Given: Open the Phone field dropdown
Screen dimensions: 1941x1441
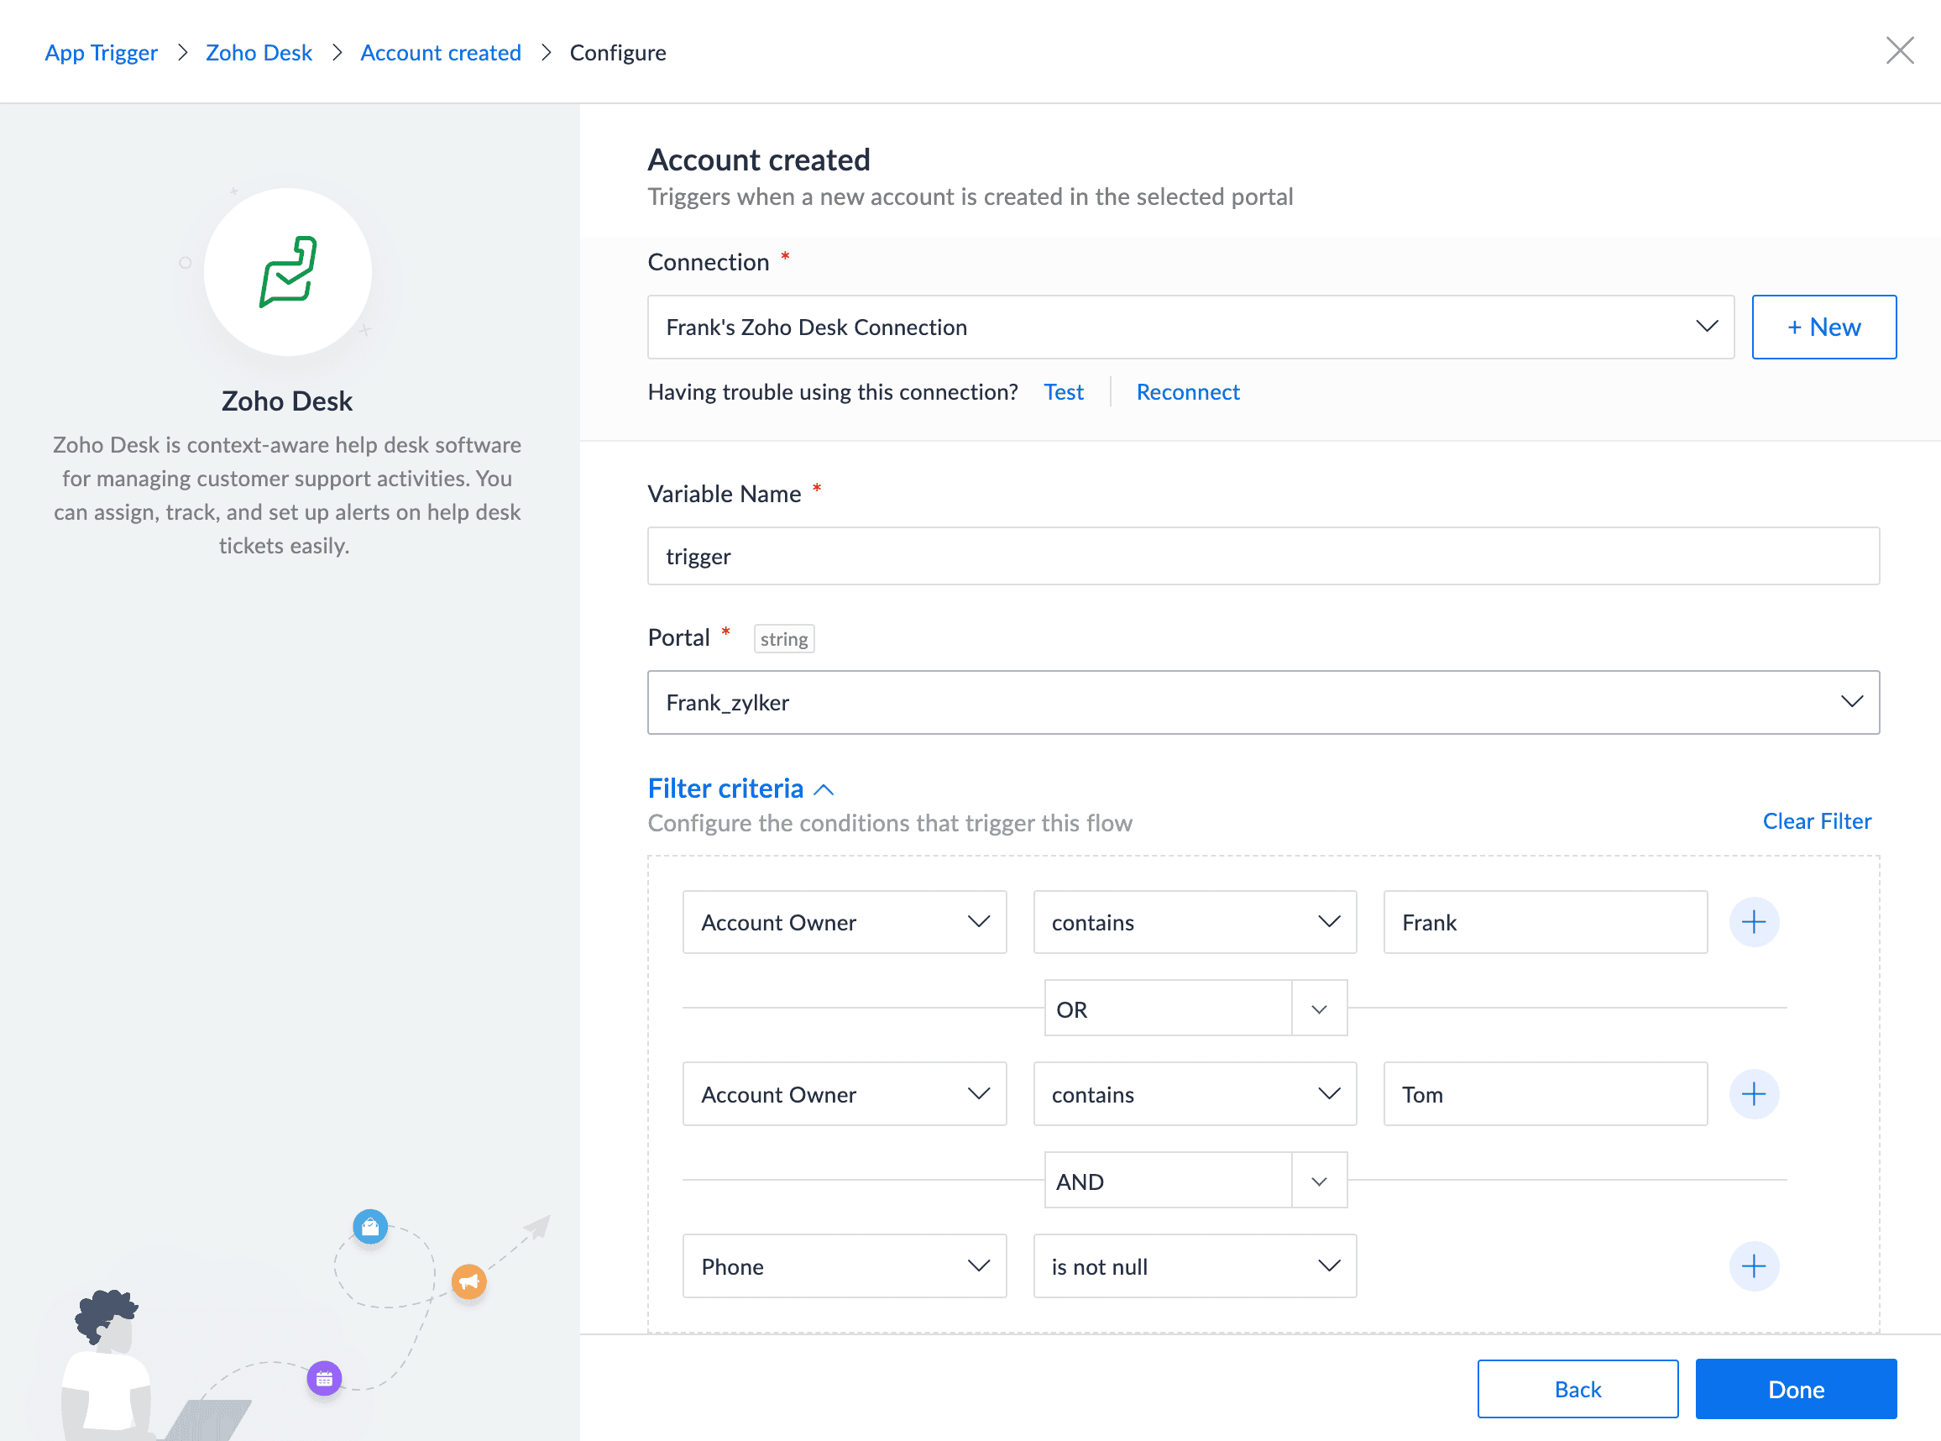Looking at the screenshot, I should click(844, 1265).
